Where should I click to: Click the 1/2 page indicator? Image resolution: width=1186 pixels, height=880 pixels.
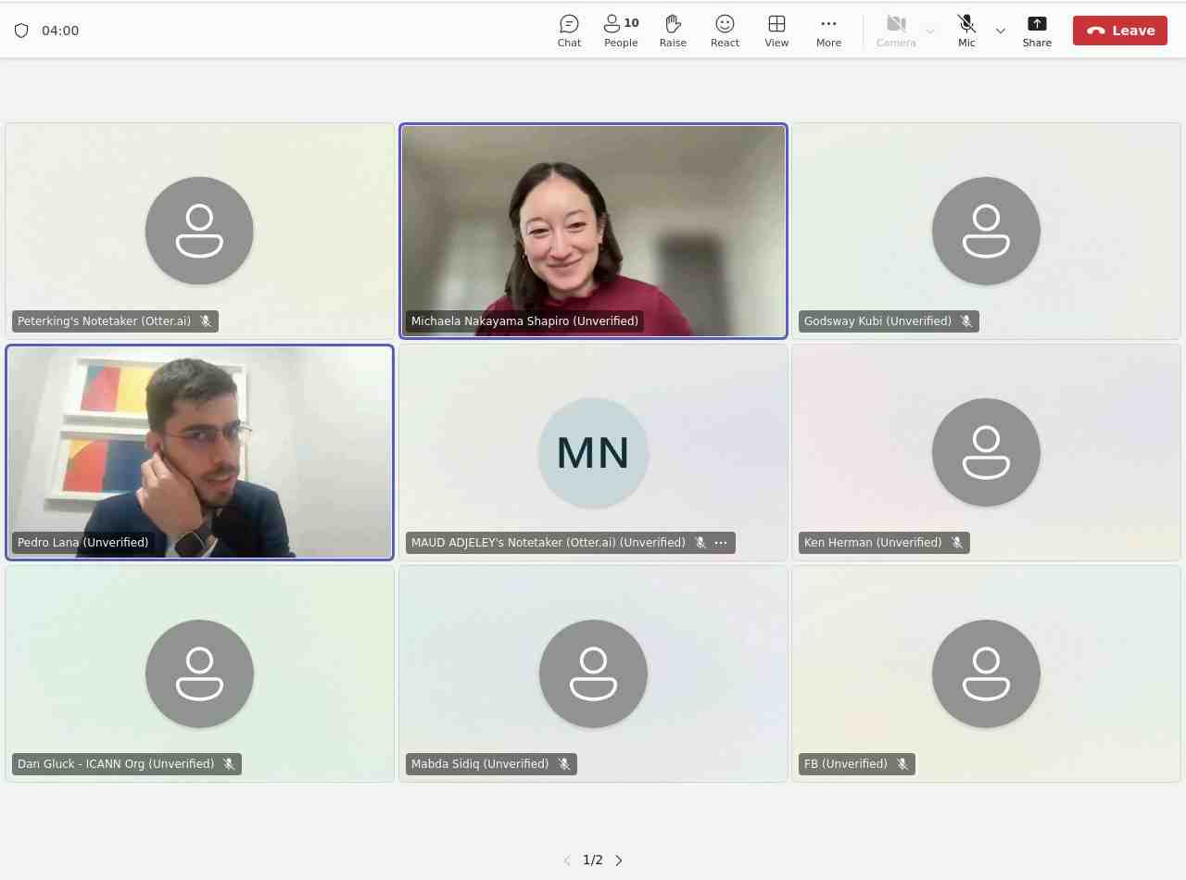tap(593, 861)
